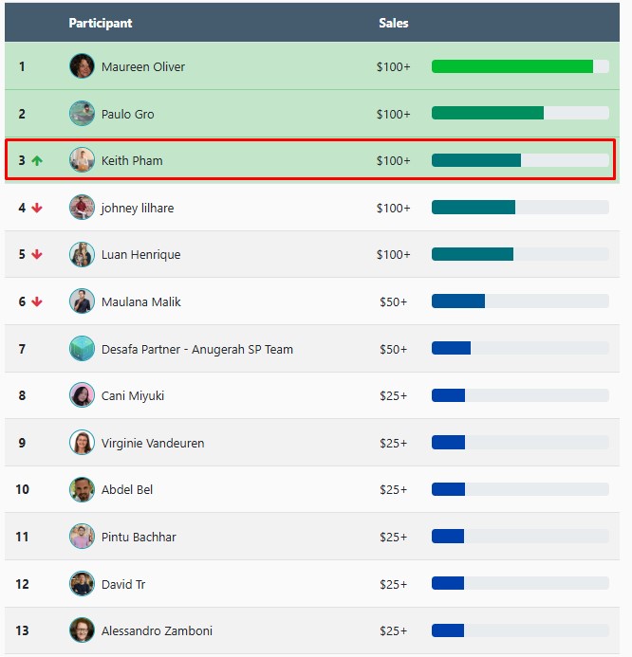632x657 pixels.
Task: Click the red down arrow beside rank 4
Action: [x=37, y=208]
